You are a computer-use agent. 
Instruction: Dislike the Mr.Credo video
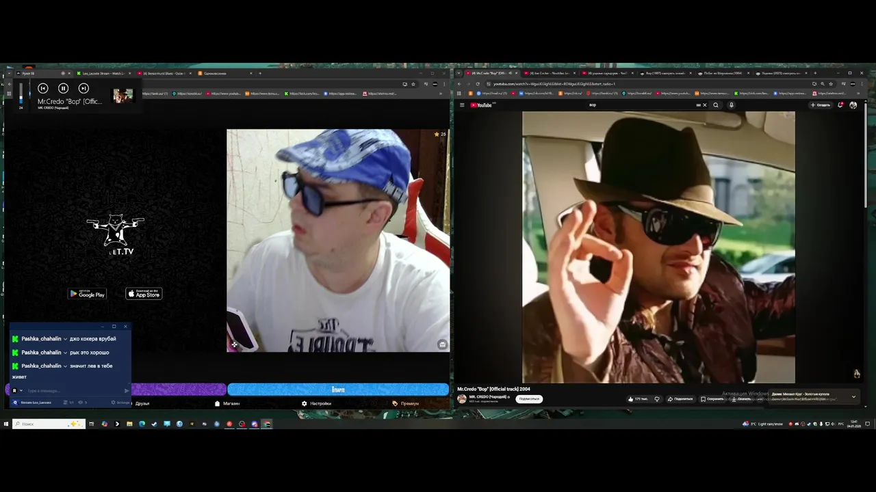[x=657, y=399]
